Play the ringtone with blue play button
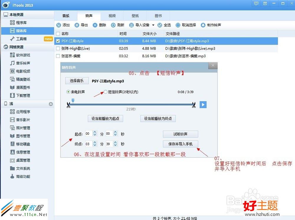 point(203,105)
